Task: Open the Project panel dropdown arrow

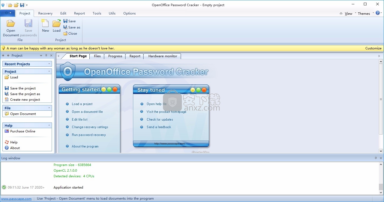Action: click(x=41, y=56)
